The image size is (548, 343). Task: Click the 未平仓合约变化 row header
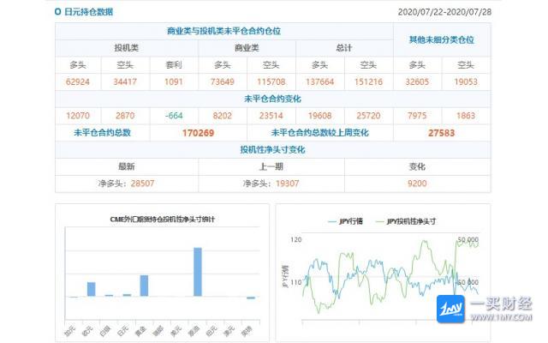pos(272,99)
